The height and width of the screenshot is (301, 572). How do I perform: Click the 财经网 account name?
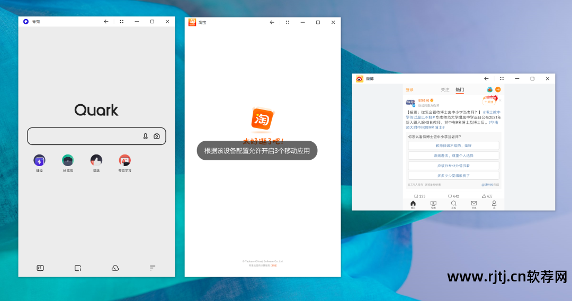(424, 100)
